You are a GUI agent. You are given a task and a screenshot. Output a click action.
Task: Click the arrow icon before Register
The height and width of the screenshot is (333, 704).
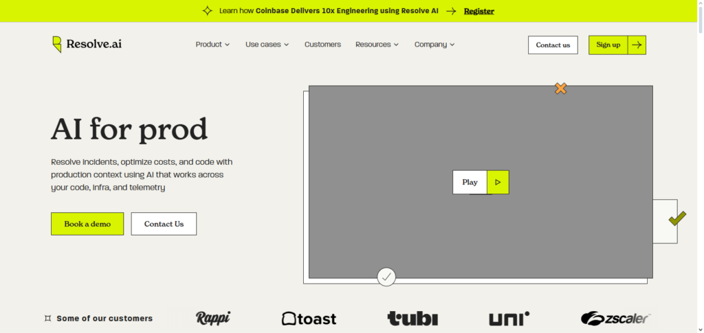pos(451,11)
